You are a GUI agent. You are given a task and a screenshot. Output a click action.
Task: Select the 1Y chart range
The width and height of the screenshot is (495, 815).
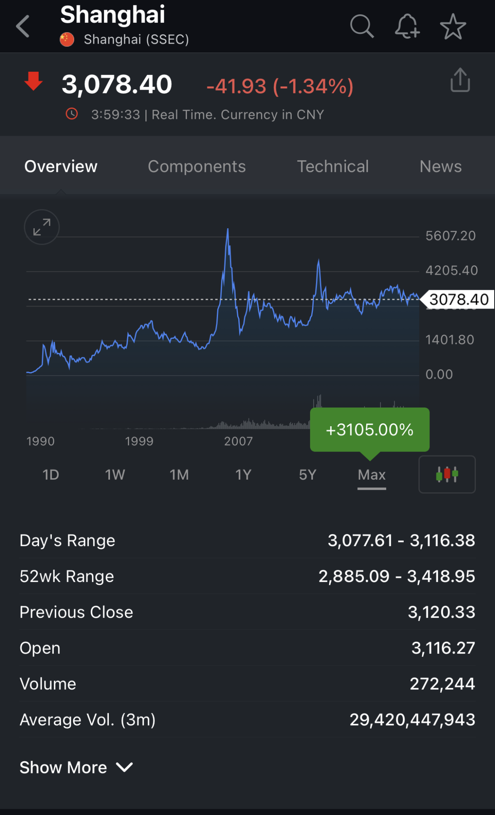tap(243, 475)
